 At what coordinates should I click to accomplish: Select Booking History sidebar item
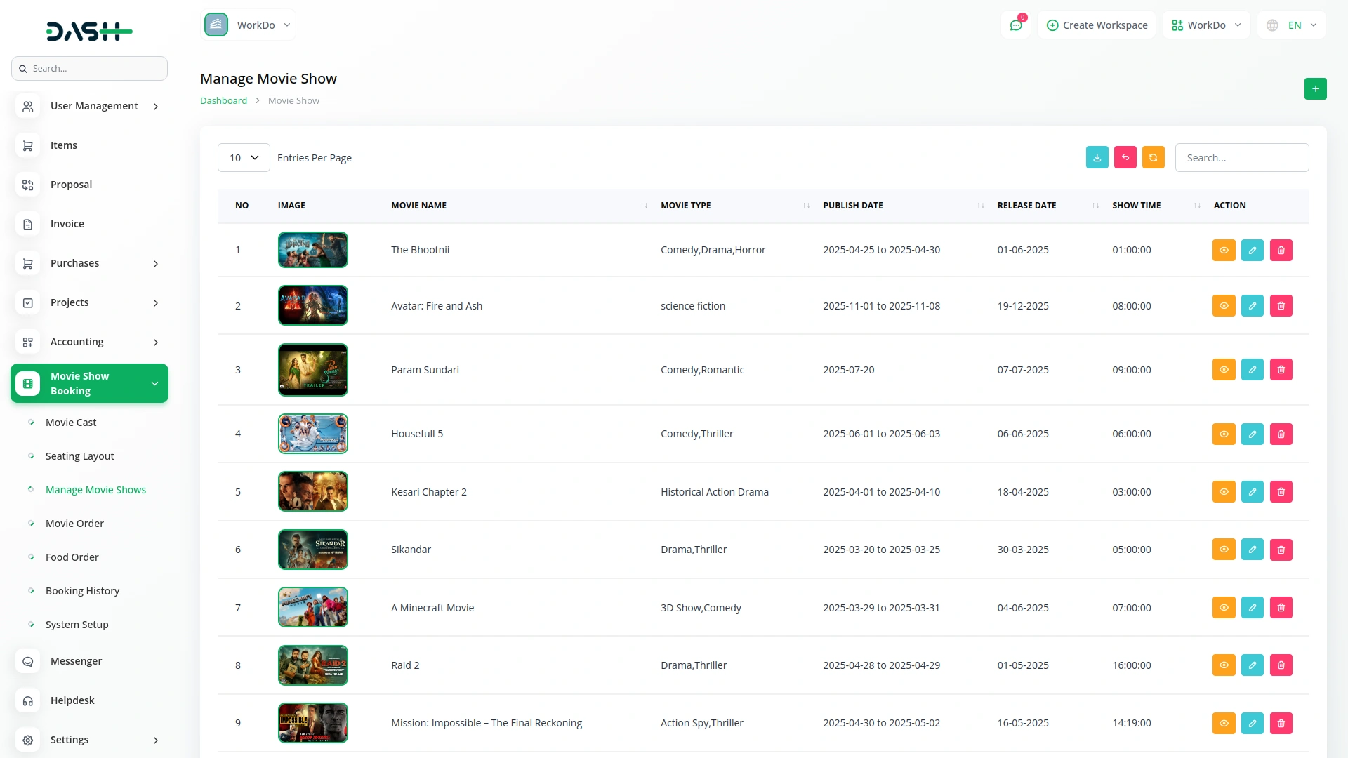[82, 591]
